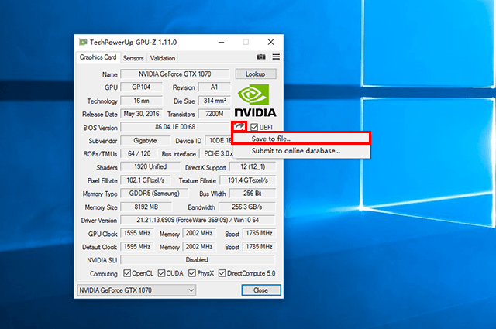Open the hamburger menu icon

276,57
